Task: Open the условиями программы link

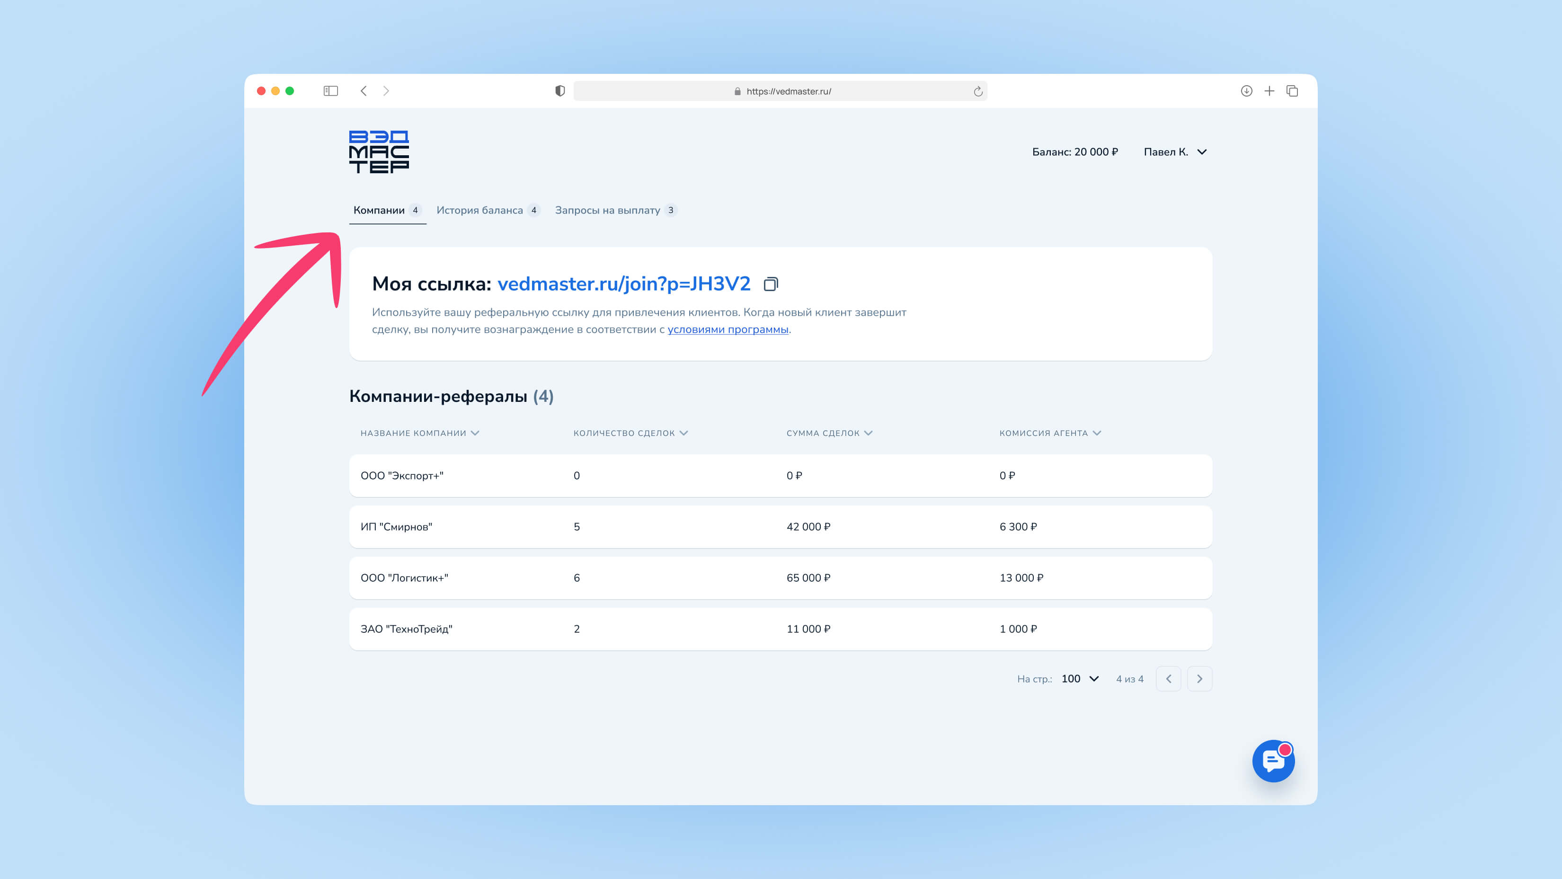Action: click(x=728, y=330)
